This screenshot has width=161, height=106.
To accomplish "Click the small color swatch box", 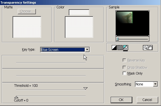I will pyautogui.click(x=79, y=12).
